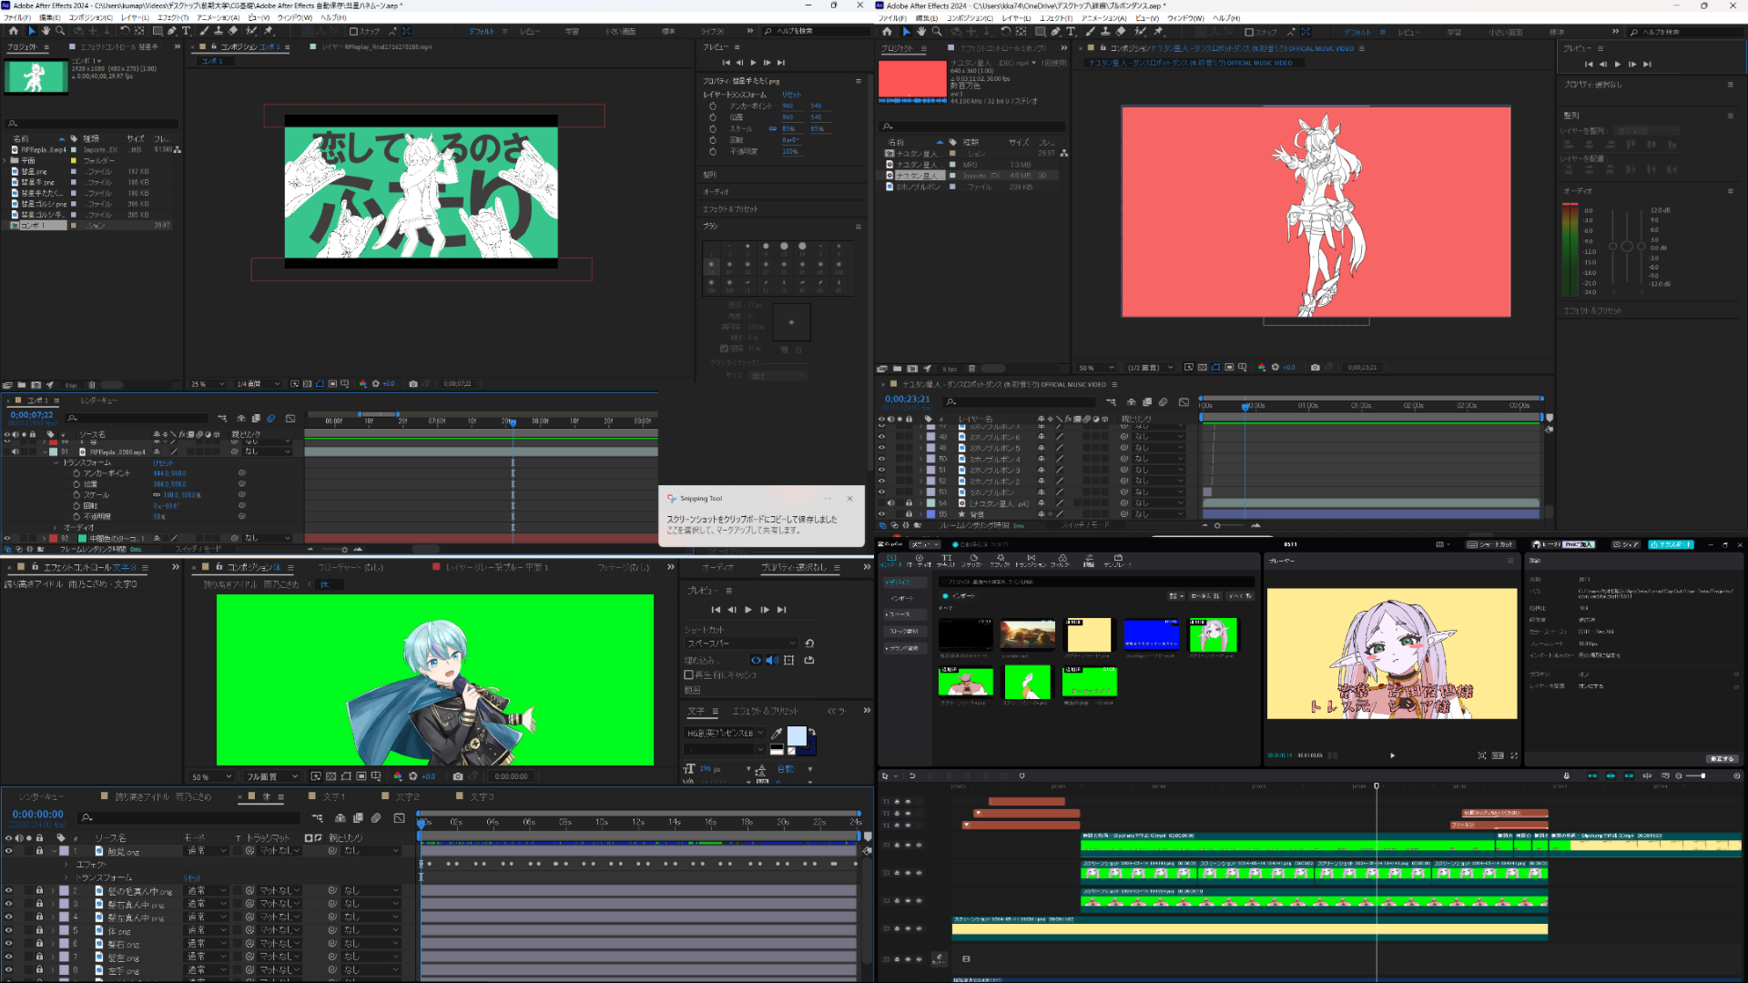Image resolution: width=1748 pixels, height=983 pixels.
Task: Click the light blue fill color swatch in character panel
Action: click(x=796, y=735)
